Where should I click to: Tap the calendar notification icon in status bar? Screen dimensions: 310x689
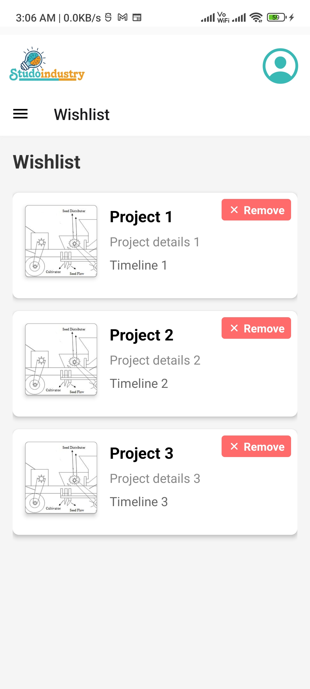click(x=137, y=18)
